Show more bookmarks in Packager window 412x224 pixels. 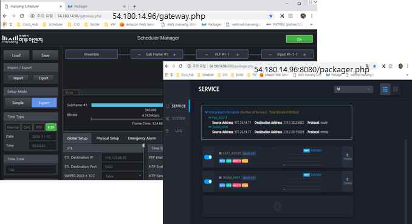click(408, 75)
